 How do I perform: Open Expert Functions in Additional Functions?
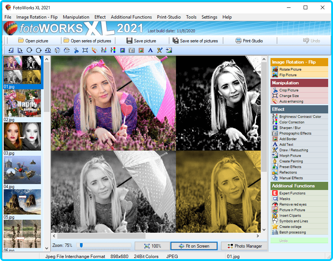click(x=292, y=193)
